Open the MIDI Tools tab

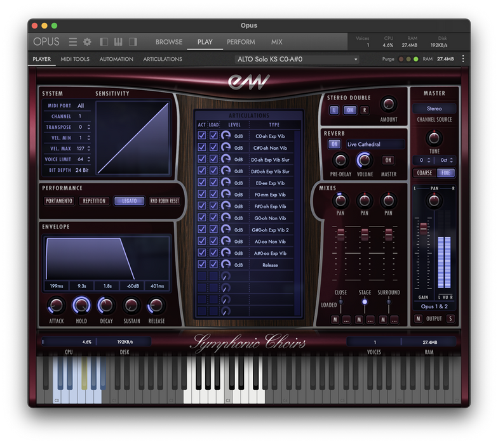click(75, 59)
